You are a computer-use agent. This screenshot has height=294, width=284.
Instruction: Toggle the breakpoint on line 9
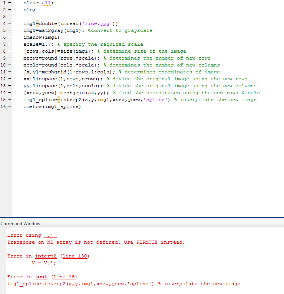tap(10, 58)
